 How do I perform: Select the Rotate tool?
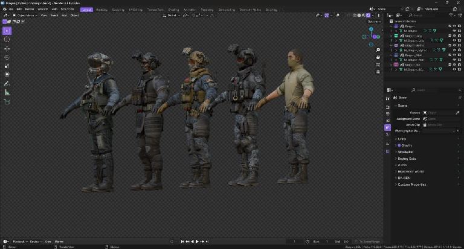pos(7,57)
